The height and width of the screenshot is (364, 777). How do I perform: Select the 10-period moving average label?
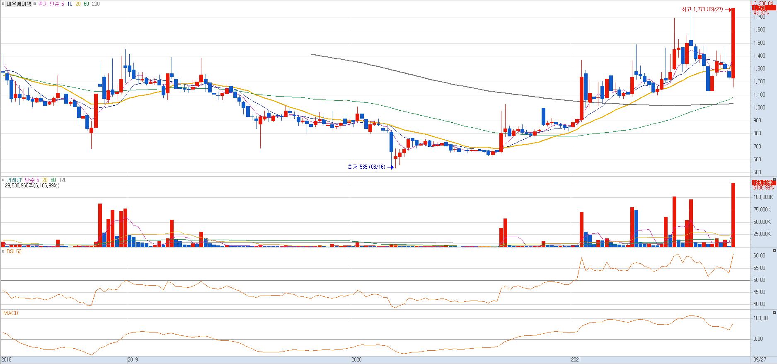click(x=69, y=4)
